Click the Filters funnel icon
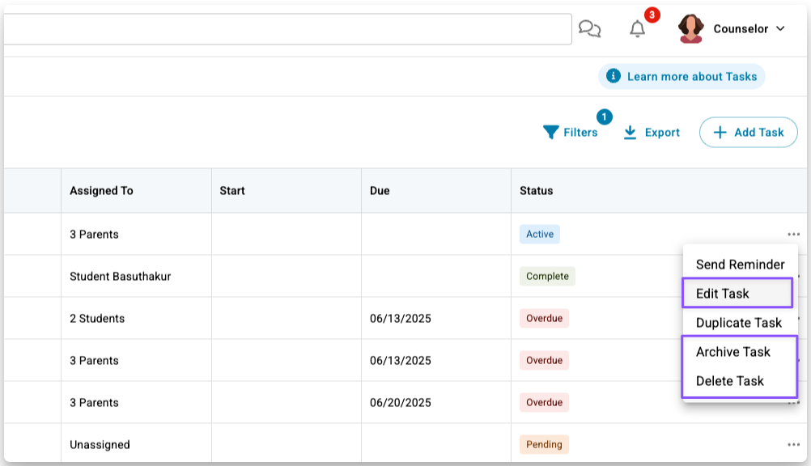Viewport: 811px width, 466px height. [551, 133]
